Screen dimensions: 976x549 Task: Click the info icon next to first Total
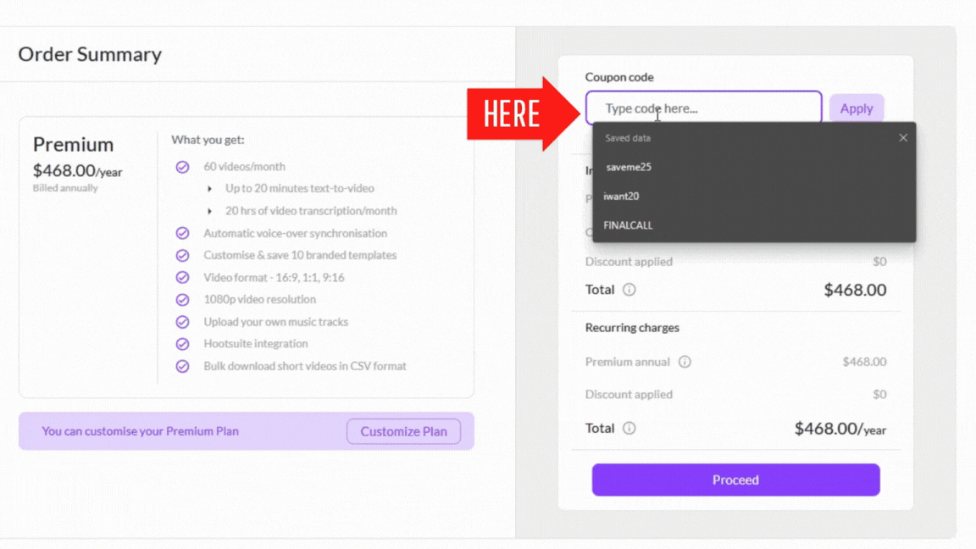pyautogui.click(x=629, y=290)
